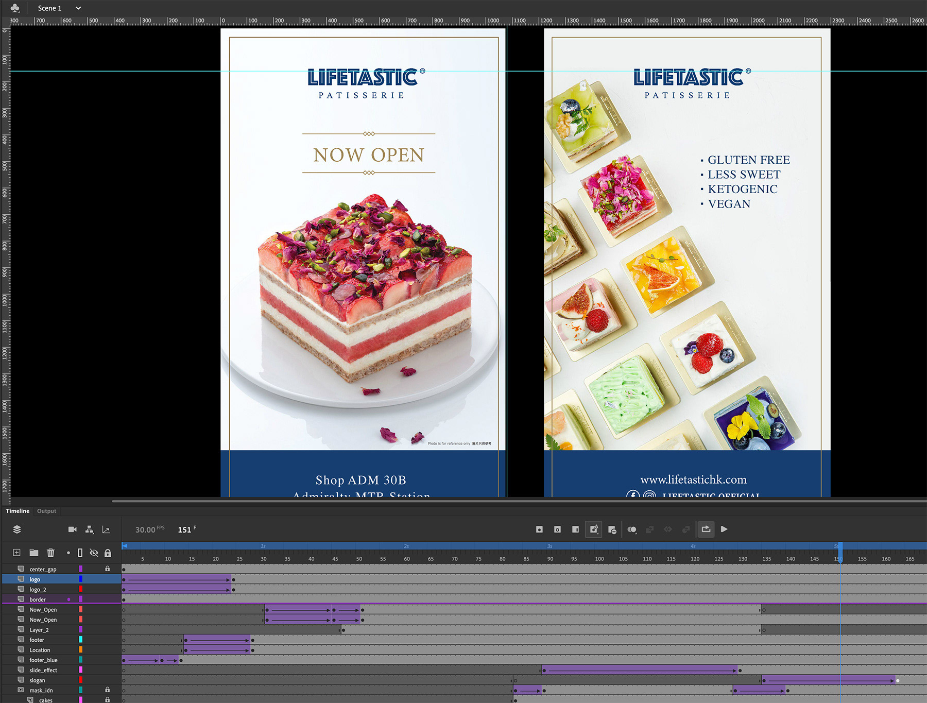Select the border layer
927x703 pixels.
coord(38,599)
